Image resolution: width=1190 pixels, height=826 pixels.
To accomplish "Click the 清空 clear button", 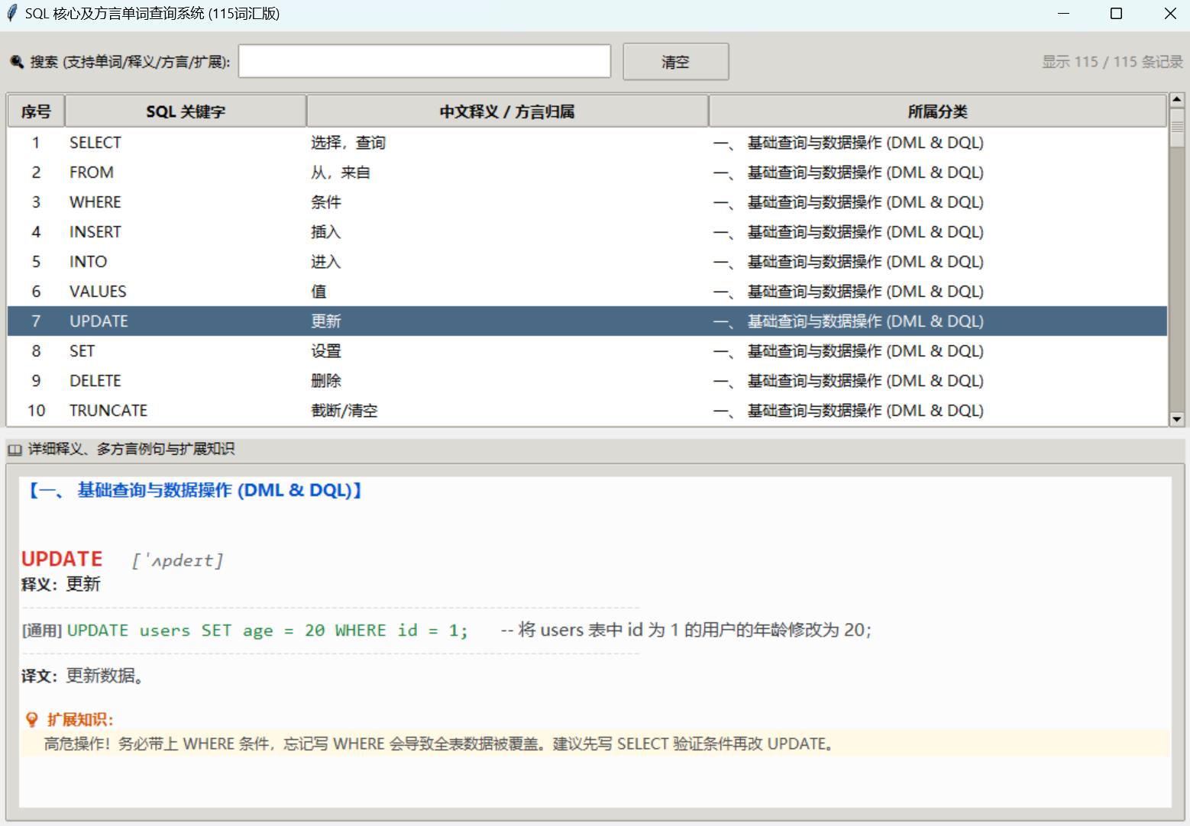I will [x=676, y=62].
